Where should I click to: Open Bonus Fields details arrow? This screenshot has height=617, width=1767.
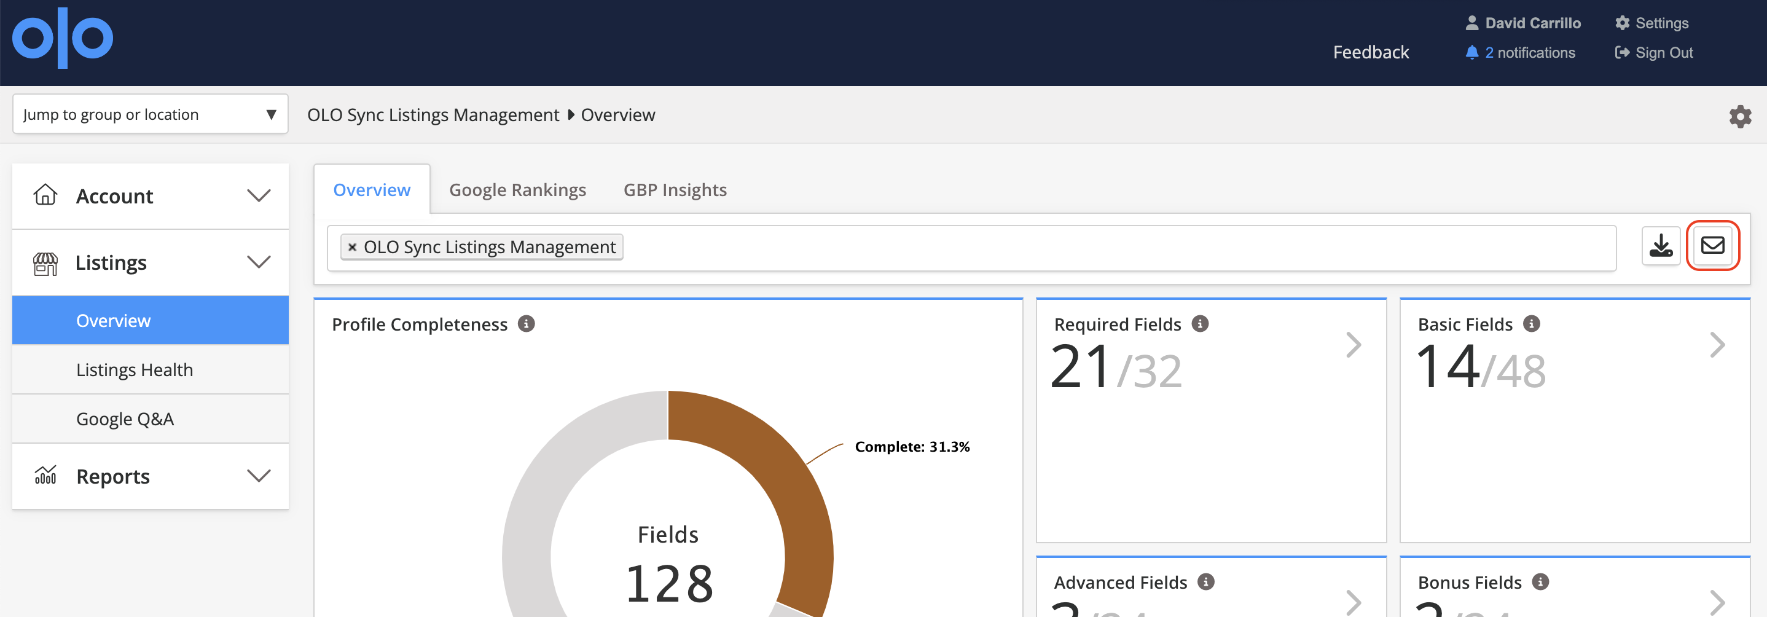point(1717,603)
